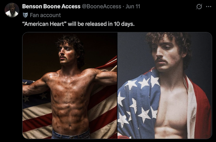Open the Jun 11 post timestamp
The width and height of the screenshot is (216, 142).
pos(133,6)
